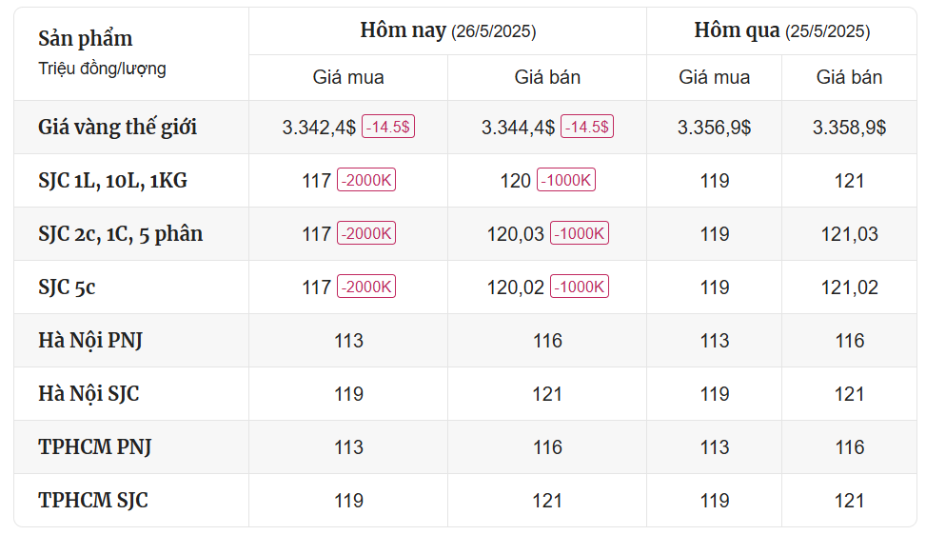The image size is (926, 535).
Task: Click today's buy price 119 for Hà Nội SJC
Action: pos(348,394)
